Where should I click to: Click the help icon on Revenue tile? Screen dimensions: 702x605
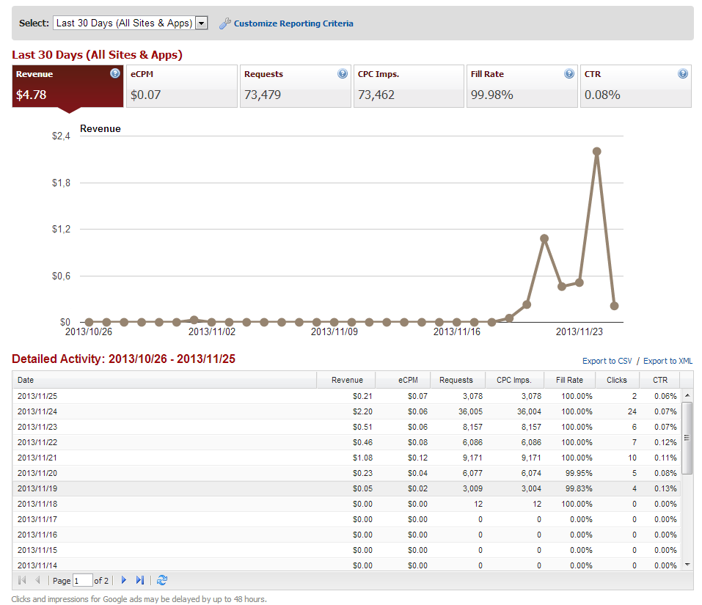click(115, 73)
